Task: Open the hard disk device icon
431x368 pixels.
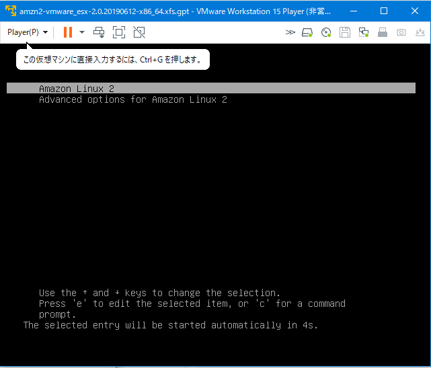Action: coord(307,32)
